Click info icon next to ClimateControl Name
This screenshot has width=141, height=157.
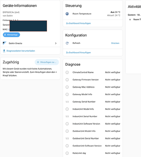(x=67, y=72)
